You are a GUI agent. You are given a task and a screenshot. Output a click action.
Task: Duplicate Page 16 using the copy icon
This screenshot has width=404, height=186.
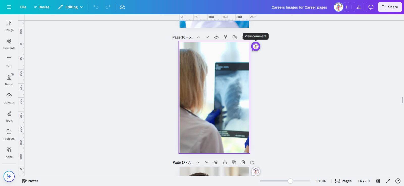coord(235,37)
